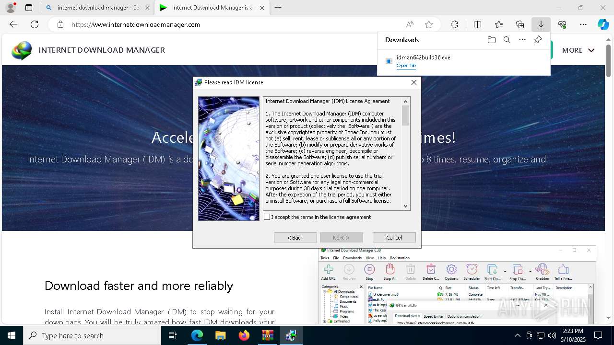Click Open file link for idman642build36.exe
The width and height of the screenshot is (614, 345).
click(x=406, y=66)
